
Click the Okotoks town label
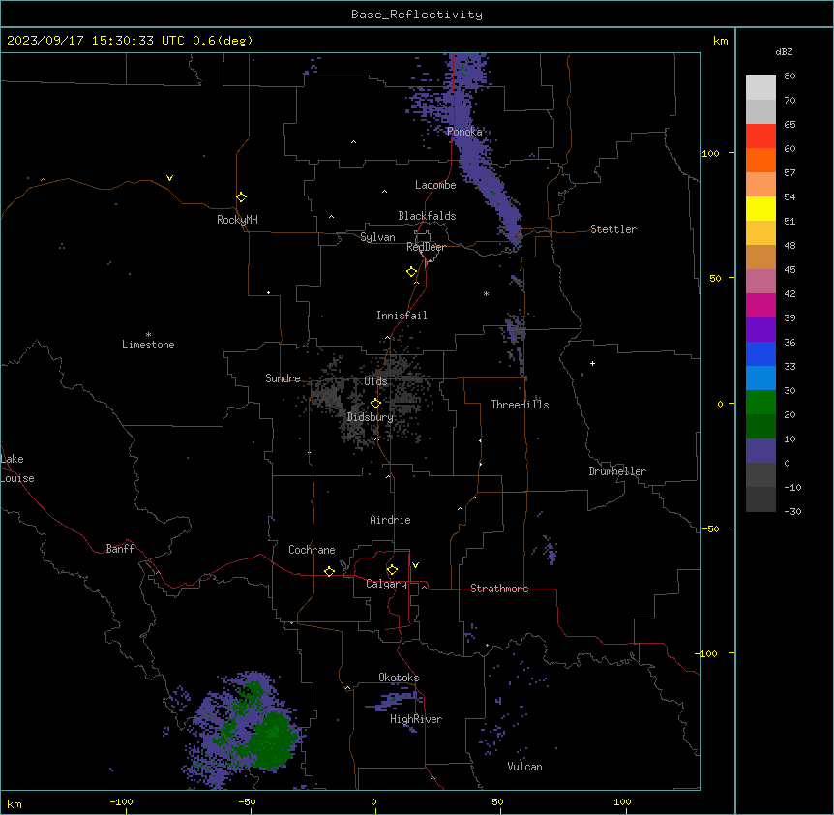point(399,678)
